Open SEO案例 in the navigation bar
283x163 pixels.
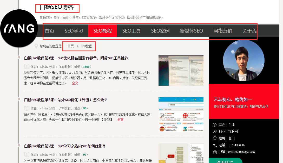160,31
